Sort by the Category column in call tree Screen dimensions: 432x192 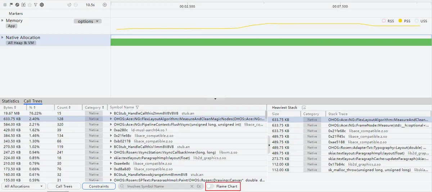pyautogui.click(x=95, y=107)
